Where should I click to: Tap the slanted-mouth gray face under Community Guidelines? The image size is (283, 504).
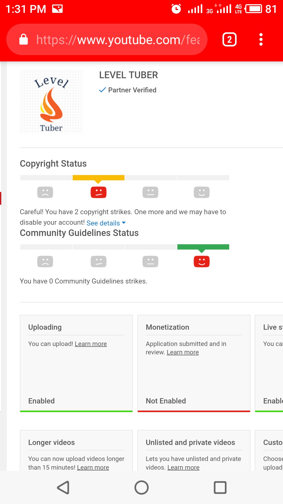99,262
